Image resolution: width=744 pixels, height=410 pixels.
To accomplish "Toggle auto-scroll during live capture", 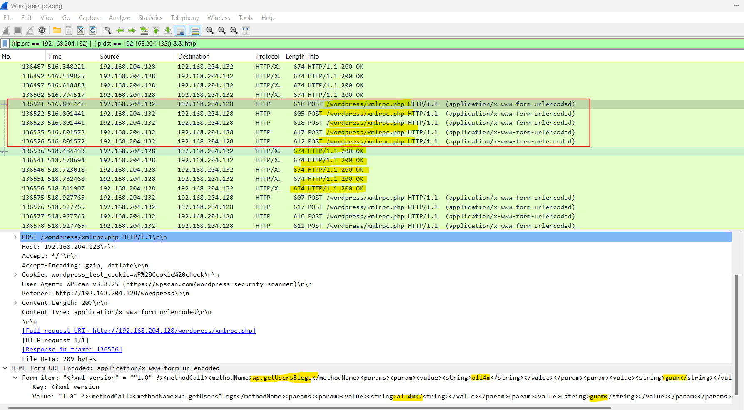I will click(180, 30).
